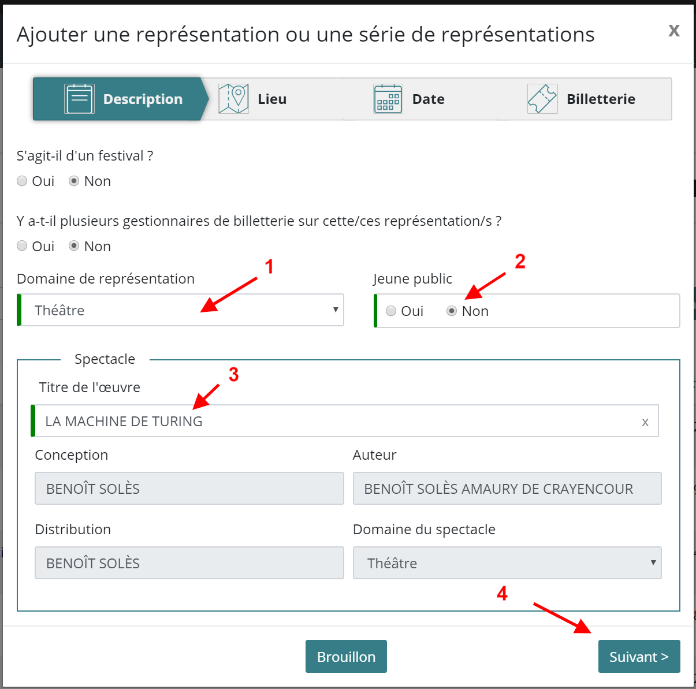Screen dimensions: 696x689
Task: Go to the Billetterie step tab
Action: (x=600, y=99)
